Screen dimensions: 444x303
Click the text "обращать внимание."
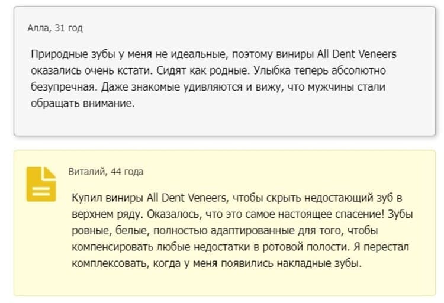[x=83, y=103]
